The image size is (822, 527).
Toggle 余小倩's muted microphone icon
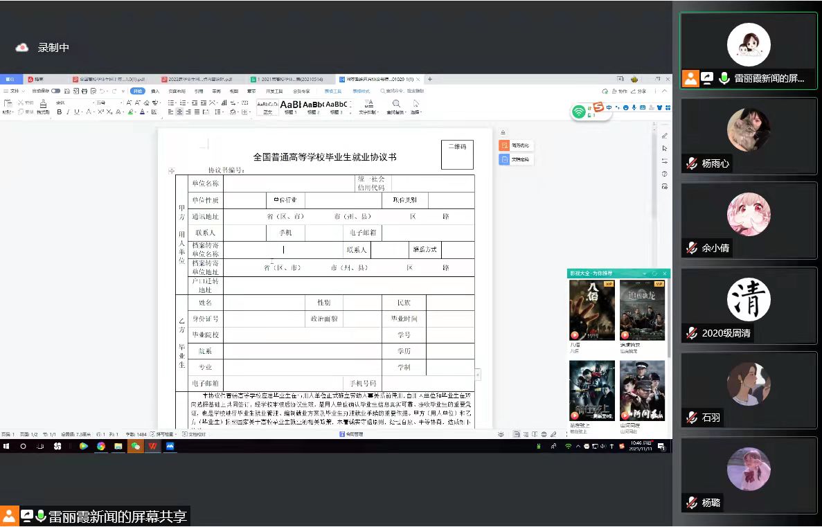pos(691,247)
